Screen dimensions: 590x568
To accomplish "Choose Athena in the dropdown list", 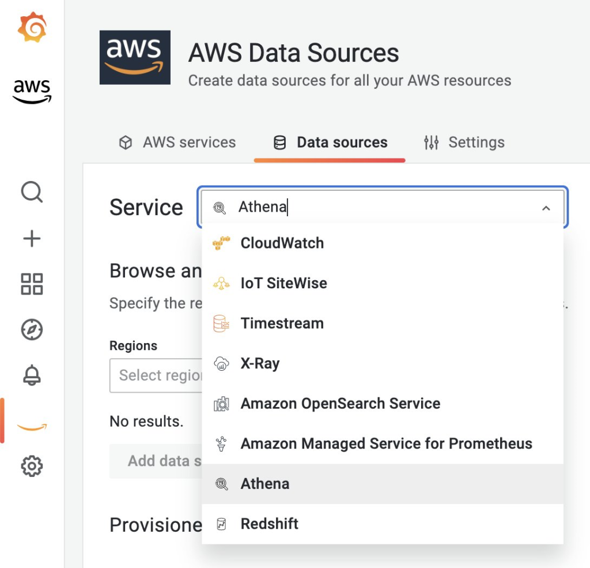I will [265, 484].
